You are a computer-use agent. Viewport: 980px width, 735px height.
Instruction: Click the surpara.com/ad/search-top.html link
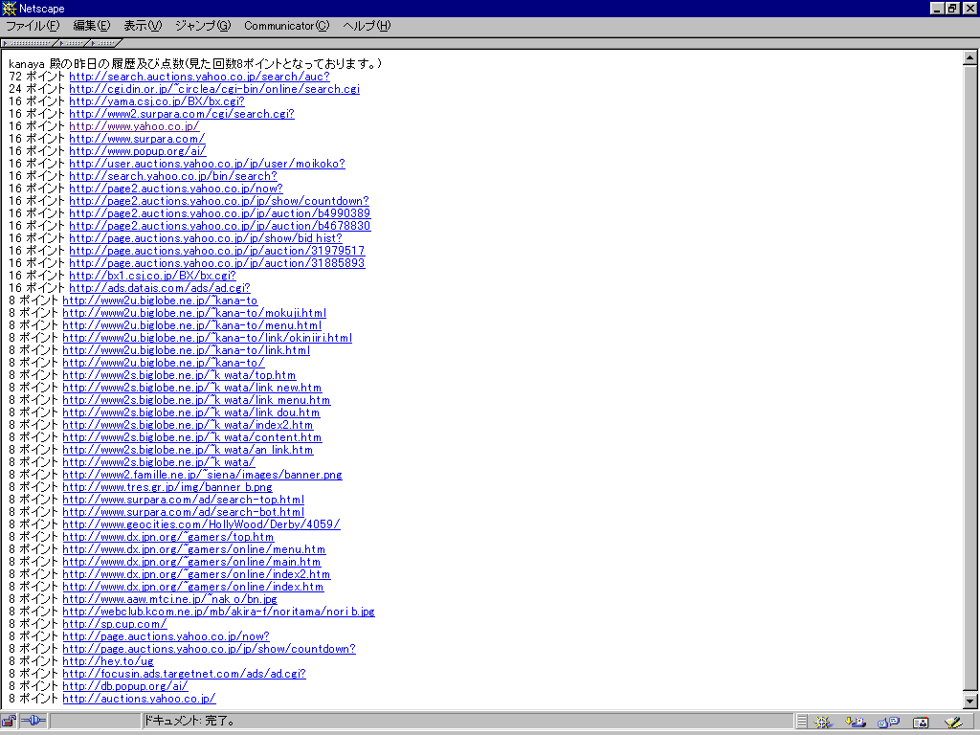pyautogui.click(x=184, y=500)
